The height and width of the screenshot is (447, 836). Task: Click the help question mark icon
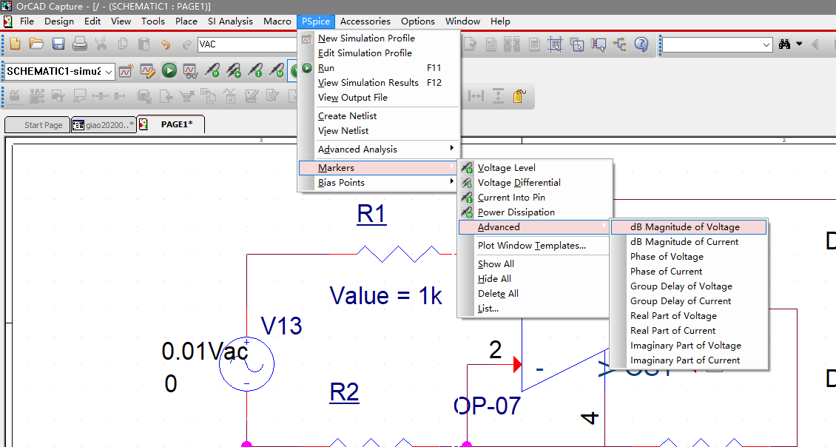point(641,44)
